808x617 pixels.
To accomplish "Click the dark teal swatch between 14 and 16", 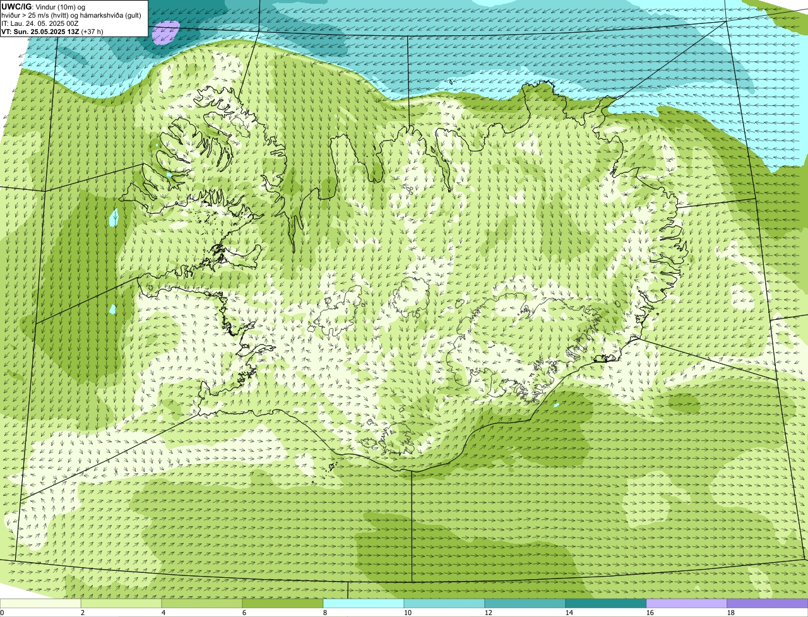I will [x=606, y=604].
